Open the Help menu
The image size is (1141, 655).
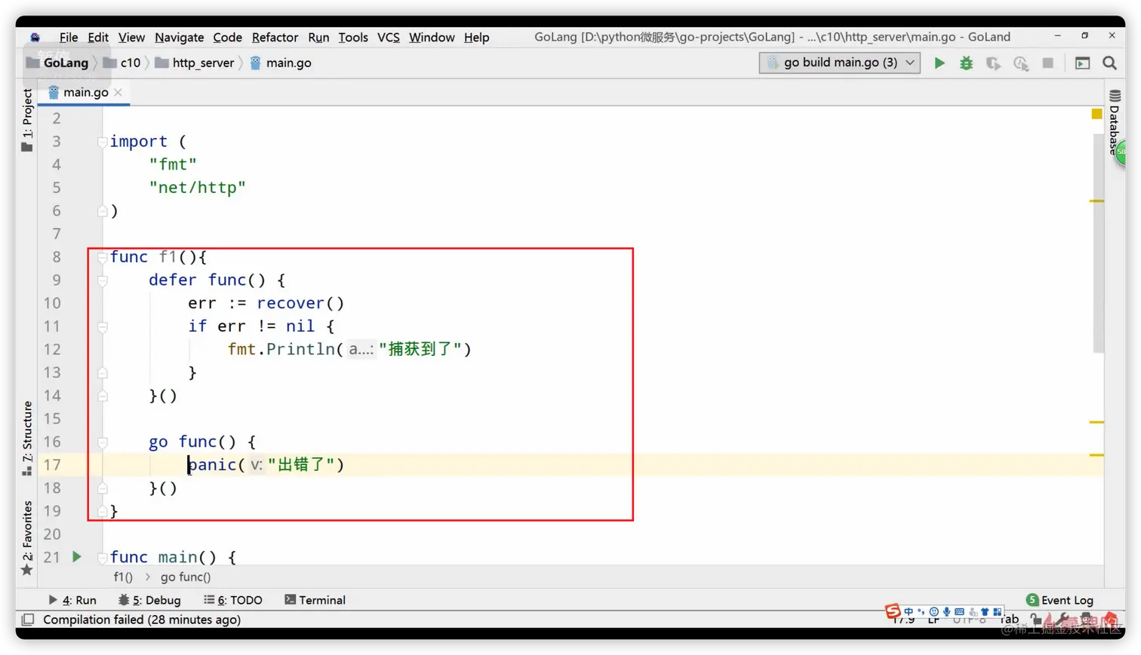(476, 37)
